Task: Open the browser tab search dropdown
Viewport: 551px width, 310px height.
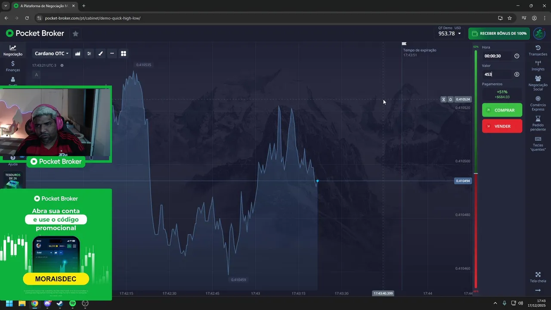Action: [x=6, y=6]
